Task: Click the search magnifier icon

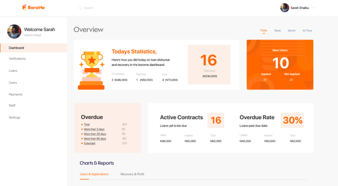Action: coord(80,8)
